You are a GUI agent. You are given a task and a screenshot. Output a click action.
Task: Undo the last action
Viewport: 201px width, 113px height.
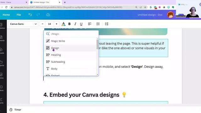click(x=30, y=15)
